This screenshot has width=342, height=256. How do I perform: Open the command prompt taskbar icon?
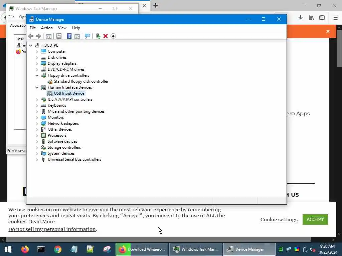click(x=41, y=249)
